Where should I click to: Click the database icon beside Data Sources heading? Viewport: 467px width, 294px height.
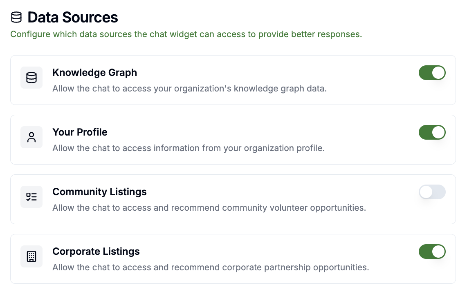[16, 18]
